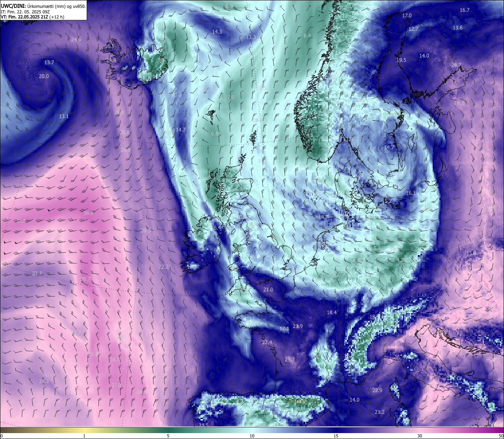
Task: Click the 38.9 value in the Atlantic
Action: (88, 213)
